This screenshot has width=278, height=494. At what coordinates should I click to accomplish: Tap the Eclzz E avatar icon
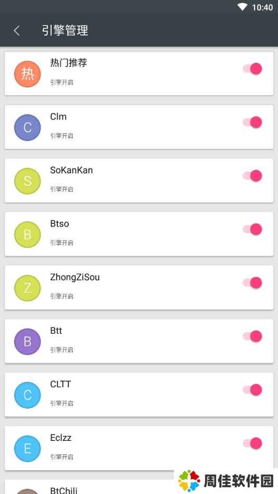coord(28,449)
